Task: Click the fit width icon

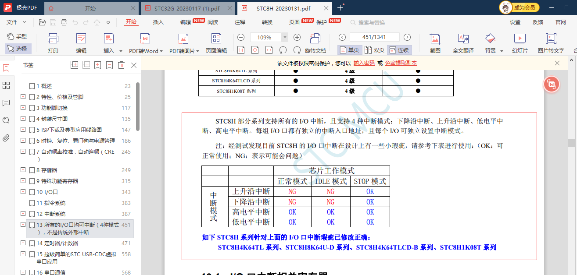Action: click(x=269, y=50)
